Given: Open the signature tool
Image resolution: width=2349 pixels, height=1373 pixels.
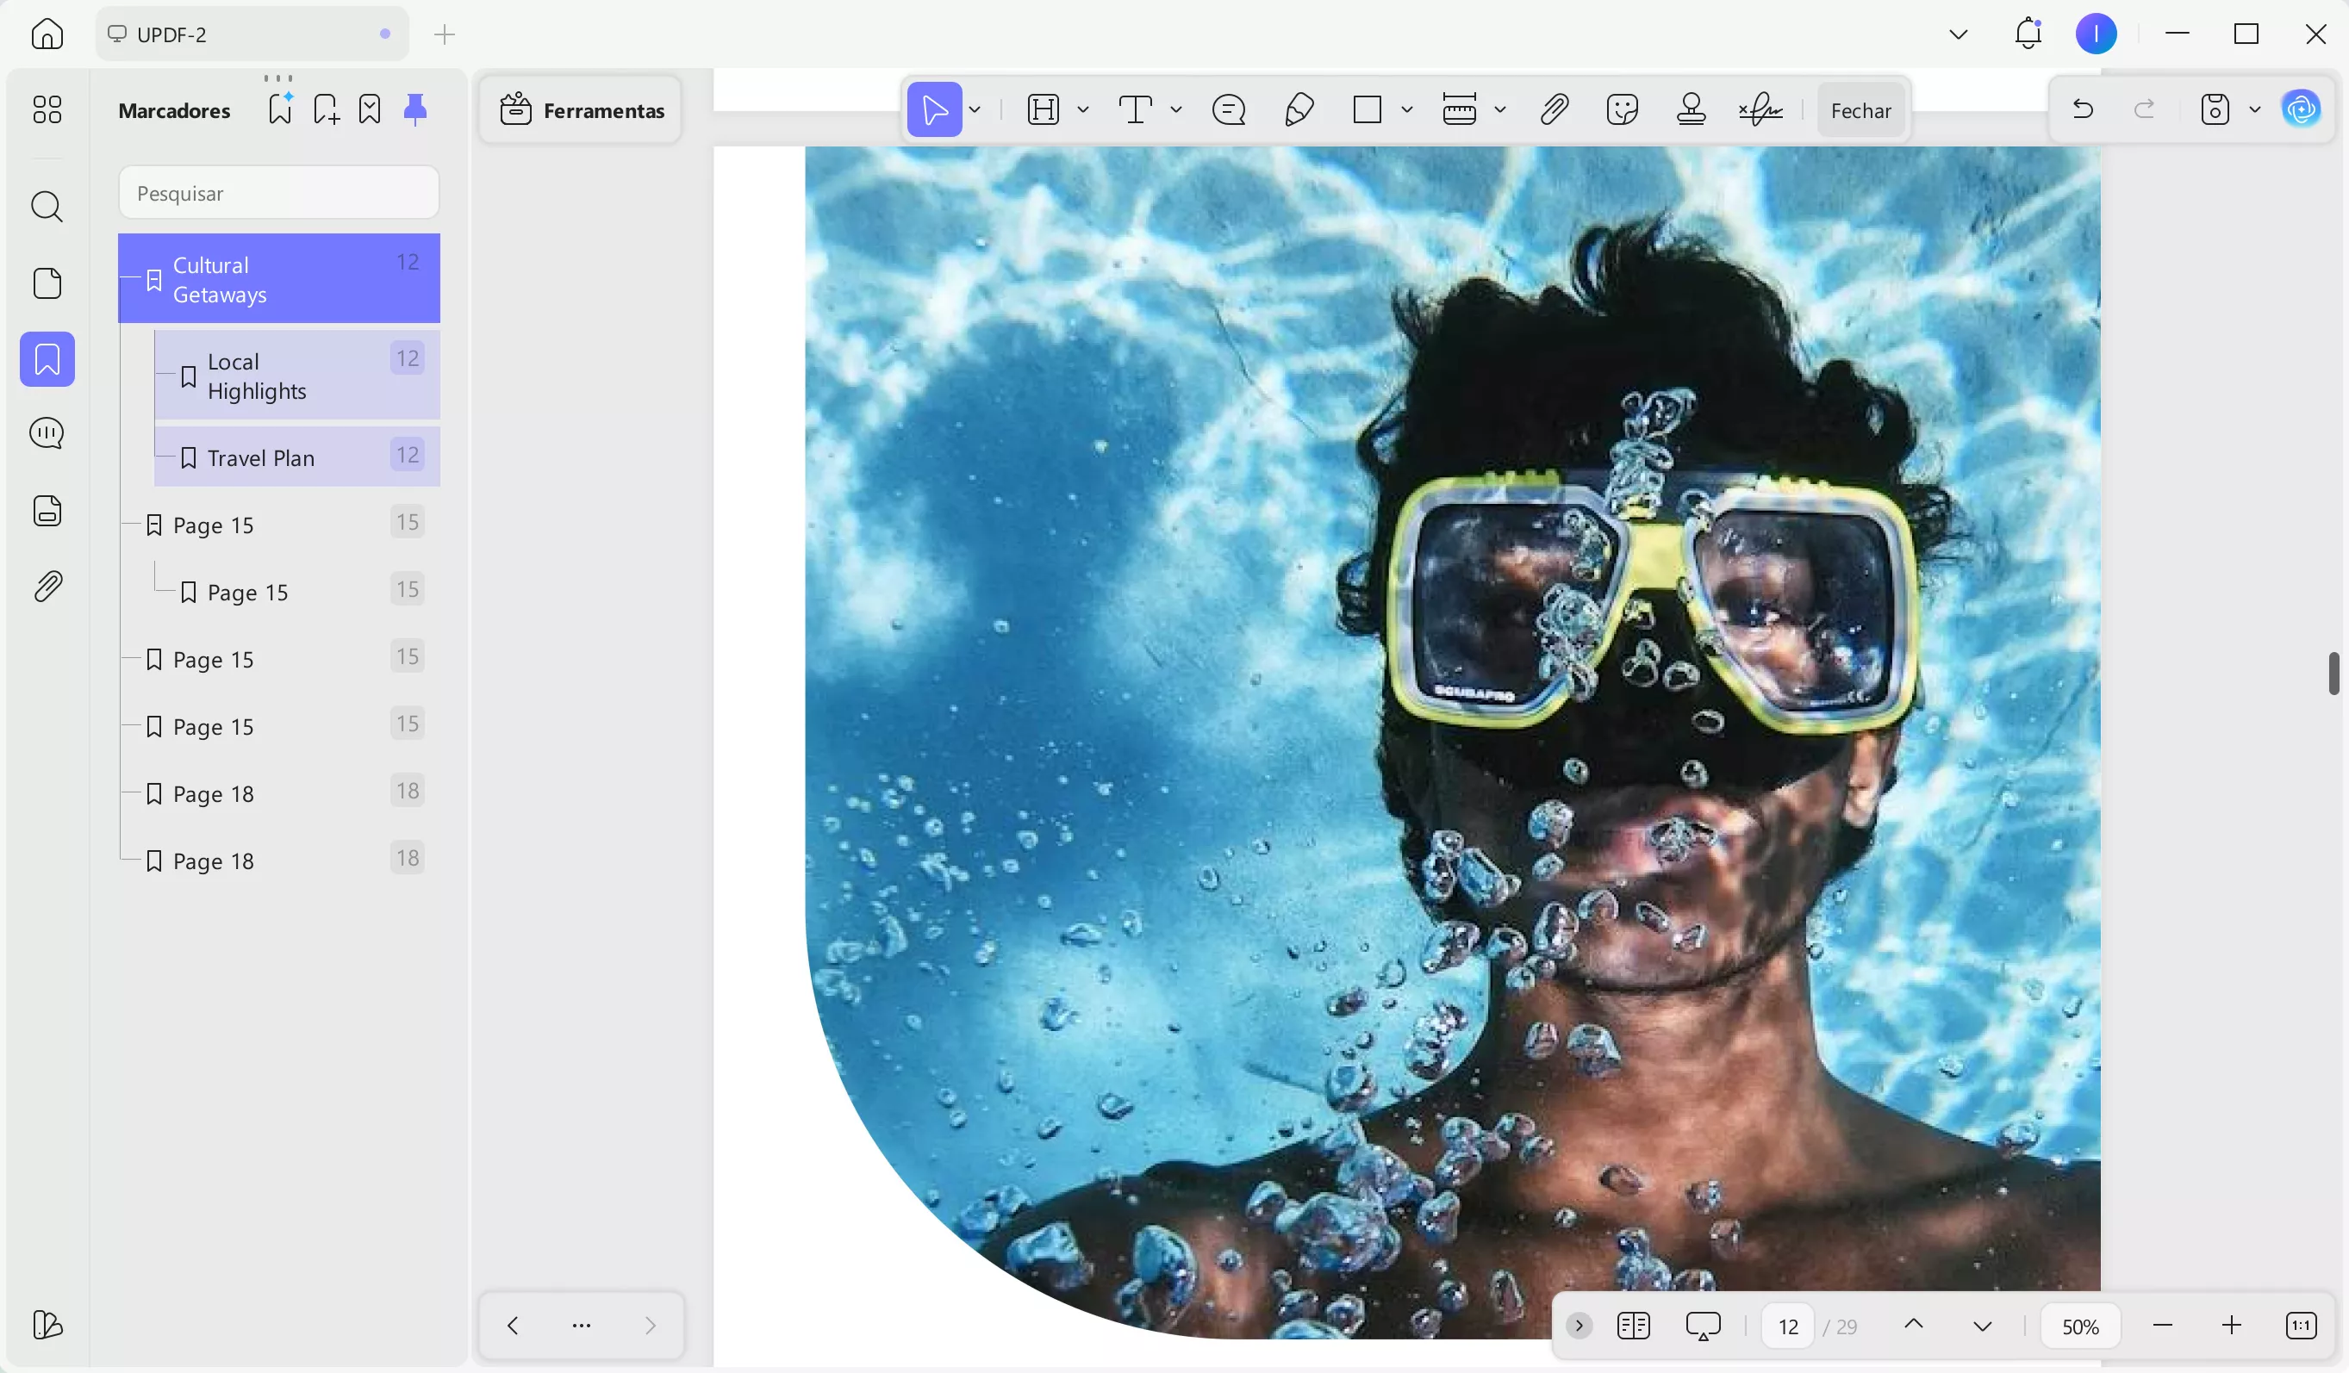Looking at the screenshot, I should 1759,110.
